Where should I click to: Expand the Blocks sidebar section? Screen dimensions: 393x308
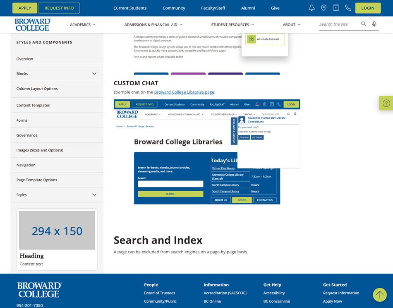coord(94,74)
